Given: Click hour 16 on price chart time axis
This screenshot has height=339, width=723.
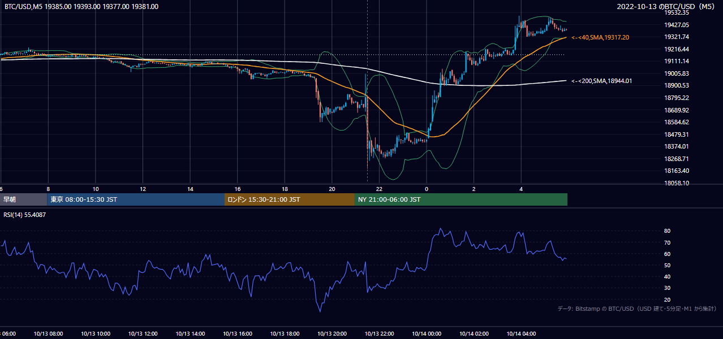Looking at the screenshot, I should point(238,189).
